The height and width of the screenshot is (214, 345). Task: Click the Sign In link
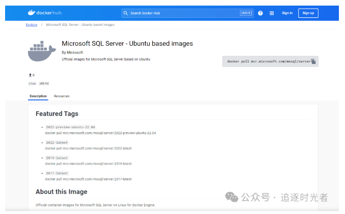point(287,13)
